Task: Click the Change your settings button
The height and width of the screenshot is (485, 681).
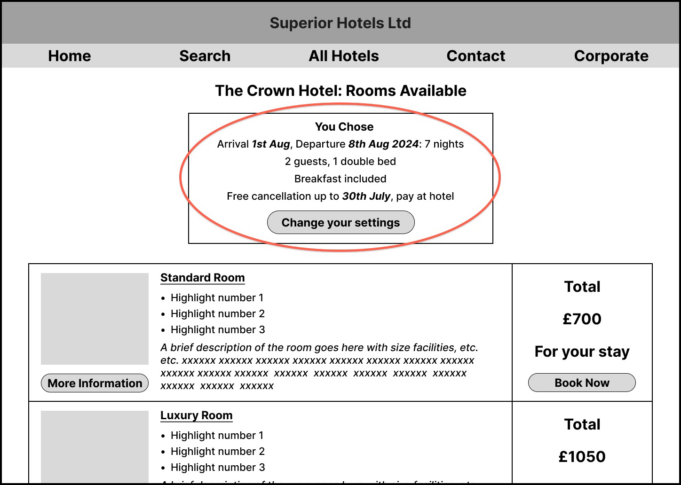Action: pyautogui.click(x=341, y=222)
